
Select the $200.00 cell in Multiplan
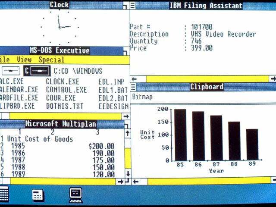click(x=101, y=146)
